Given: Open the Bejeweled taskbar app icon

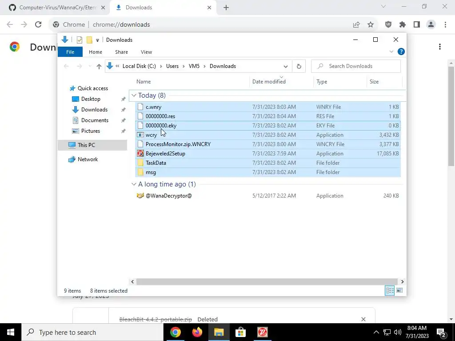Looking at the screenshot, I should [262, 332].
